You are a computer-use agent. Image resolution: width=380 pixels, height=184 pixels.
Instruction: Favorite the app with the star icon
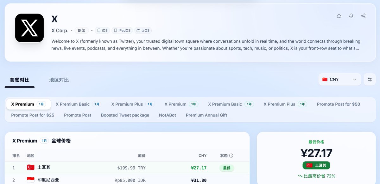click(x=339, y=16)
